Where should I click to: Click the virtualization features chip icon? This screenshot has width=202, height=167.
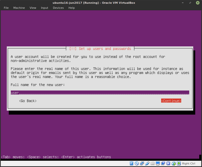coord(168,163)
